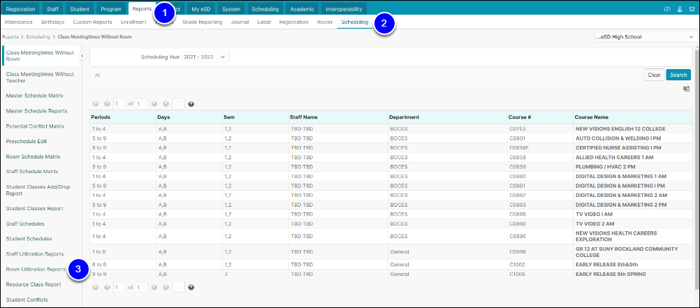The image size is (700, 308).
Task: Click the current page field in bottom pager
Action: (x=119, y=288)
